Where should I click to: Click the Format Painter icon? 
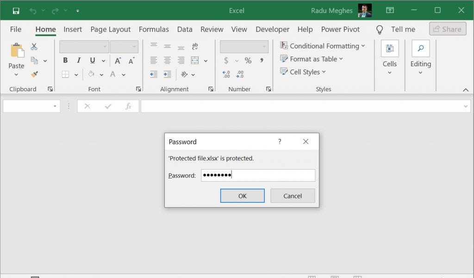tap(34, 74)
